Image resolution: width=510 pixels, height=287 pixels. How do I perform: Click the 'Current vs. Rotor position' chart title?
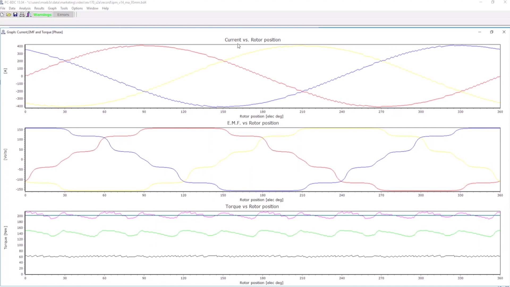[253, 40]
